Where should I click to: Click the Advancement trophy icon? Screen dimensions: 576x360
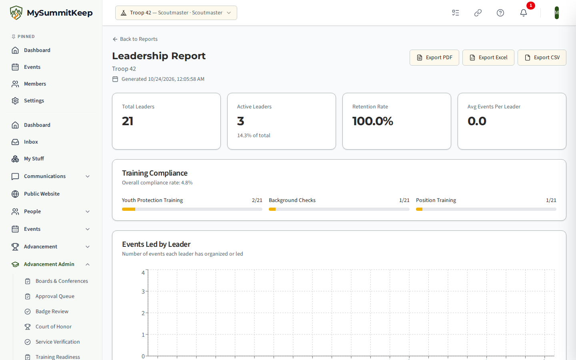click(x=15, y=247)
